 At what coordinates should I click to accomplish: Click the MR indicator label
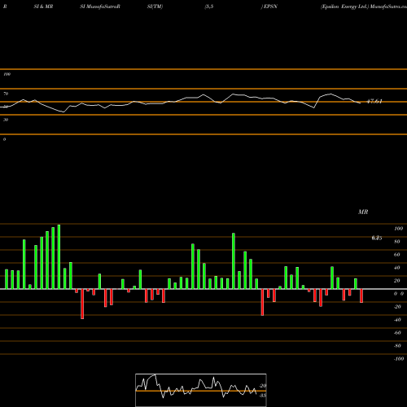363,212
